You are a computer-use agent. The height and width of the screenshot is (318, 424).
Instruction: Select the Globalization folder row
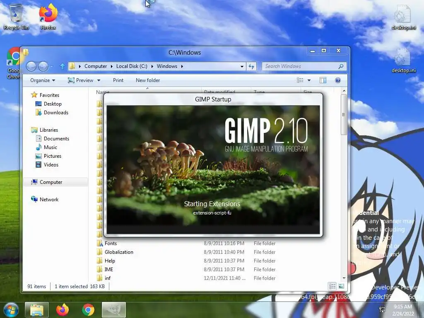tap(187, 252)
